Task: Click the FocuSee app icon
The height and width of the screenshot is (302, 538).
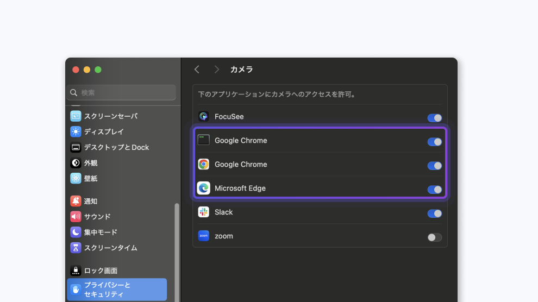Action: (204, 117)
